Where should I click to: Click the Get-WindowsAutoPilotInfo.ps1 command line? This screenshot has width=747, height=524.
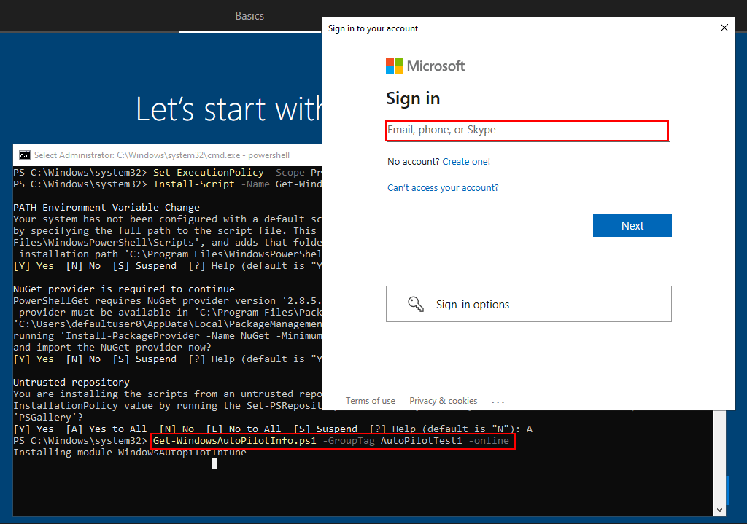332,442
